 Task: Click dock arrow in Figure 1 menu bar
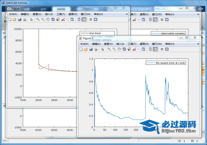coord(127,14)
